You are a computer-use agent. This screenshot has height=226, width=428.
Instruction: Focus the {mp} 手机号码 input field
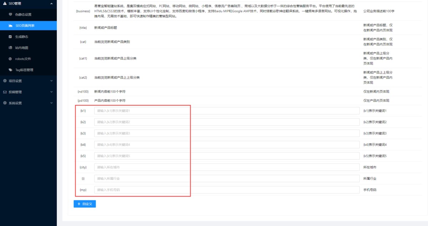227,190
